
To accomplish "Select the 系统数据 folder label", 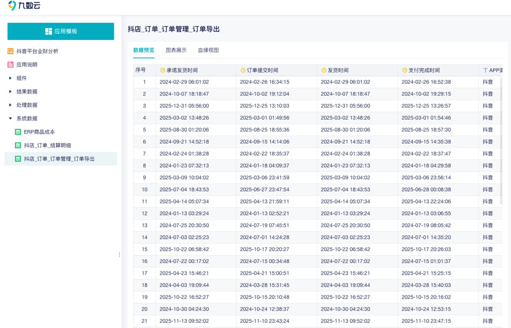I will click(x=27, y=118).
